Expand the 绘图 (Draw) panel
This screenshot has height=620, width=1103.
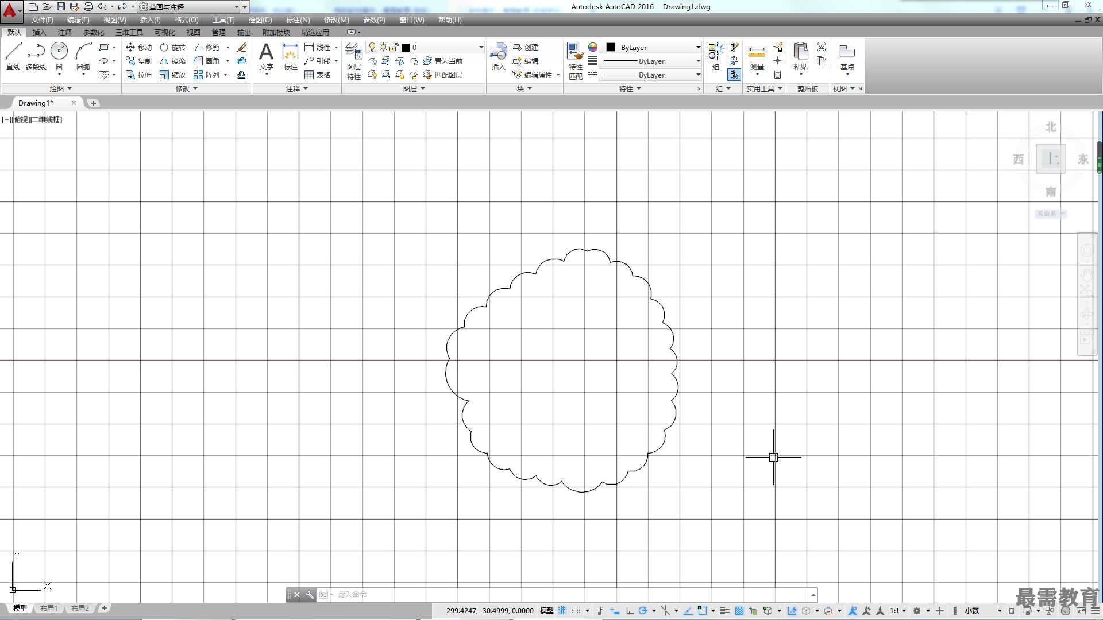coord(60,88)
